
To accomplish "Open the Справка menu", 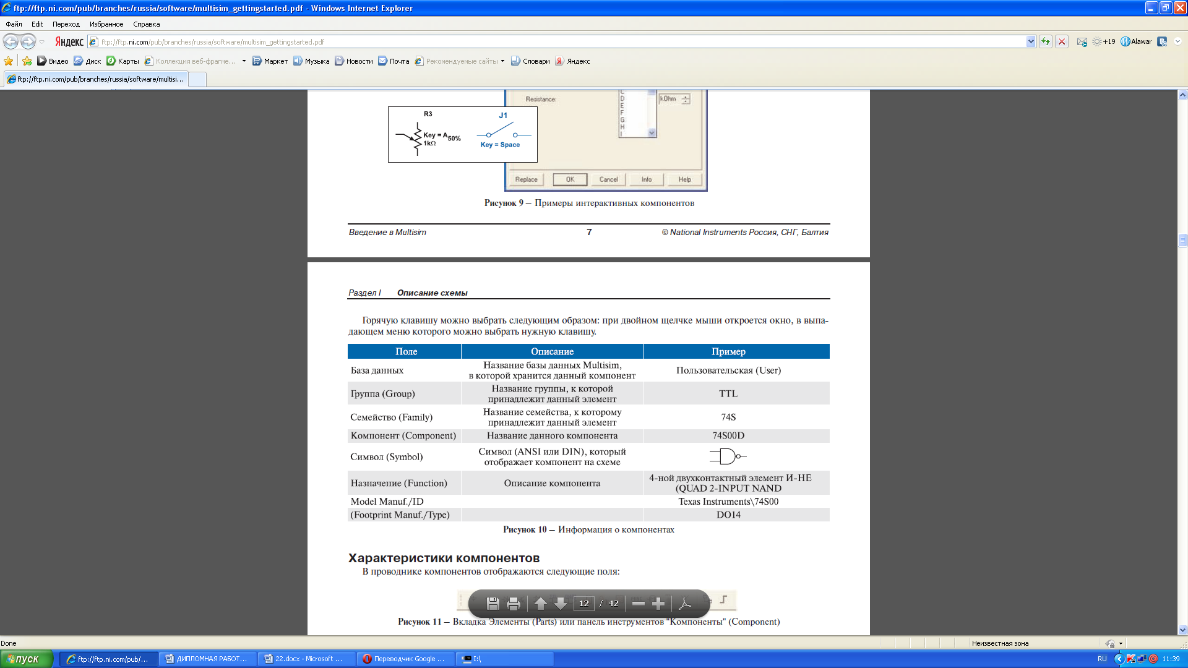I will [x=147, y=24].
